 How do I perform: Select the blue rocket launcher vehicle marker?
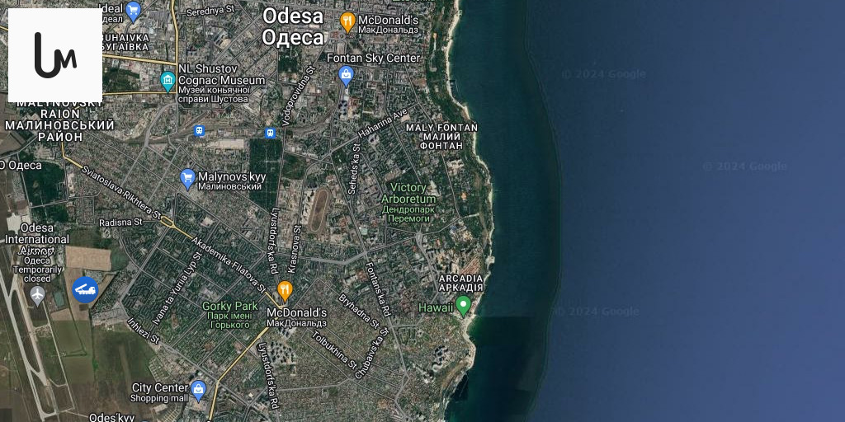click(x=85, y=290)
